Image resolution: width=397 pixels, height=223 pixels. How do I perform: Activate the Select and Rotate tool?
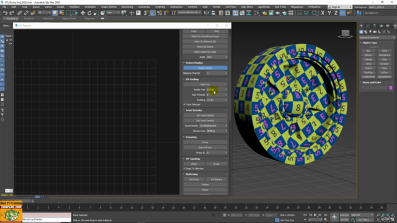coord(89,13)
